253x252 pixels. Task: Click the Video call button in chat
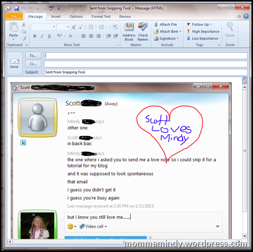coord(93,227)
